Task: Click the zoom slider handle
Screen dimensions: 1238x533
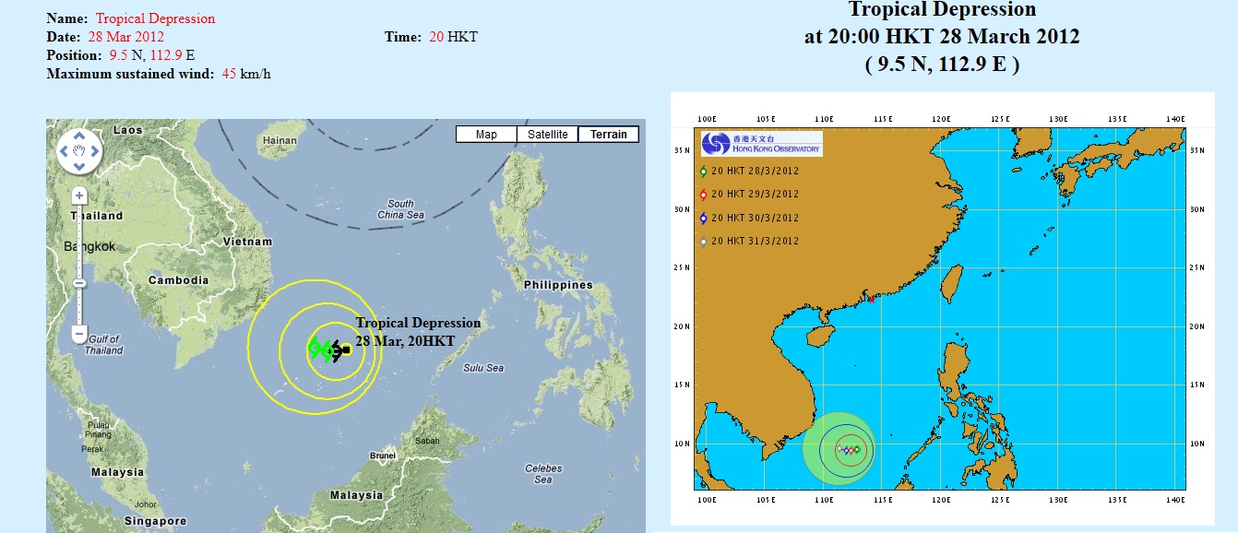Action: [x=79, y=283]
